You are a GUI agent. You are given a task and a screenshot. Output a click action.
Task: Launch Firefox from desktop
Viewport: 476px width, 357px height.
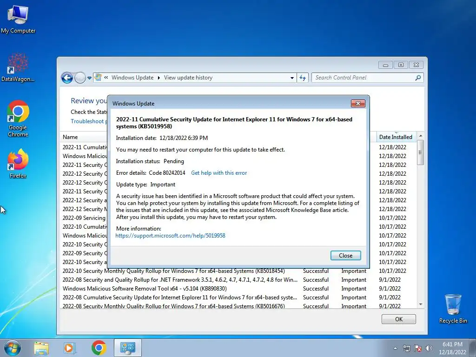pyautogui.click(x=18, y=163)
